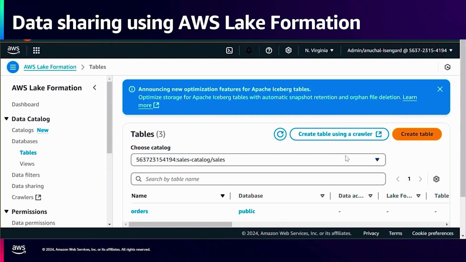Collapse the Data Catalog section

pos(7,119)
